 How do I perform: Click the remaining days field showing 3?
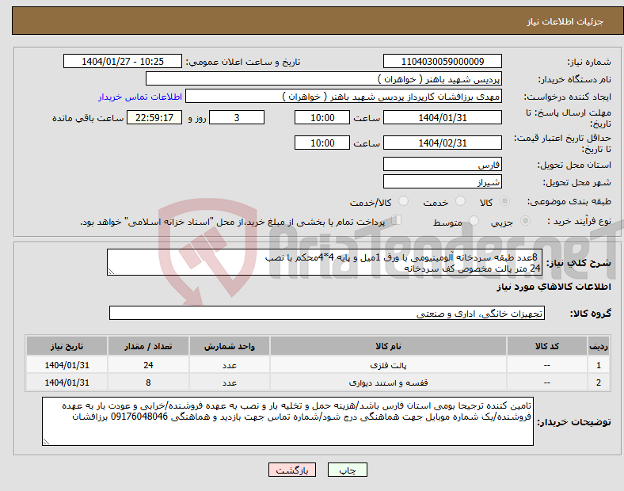click(x=237, y=118)
